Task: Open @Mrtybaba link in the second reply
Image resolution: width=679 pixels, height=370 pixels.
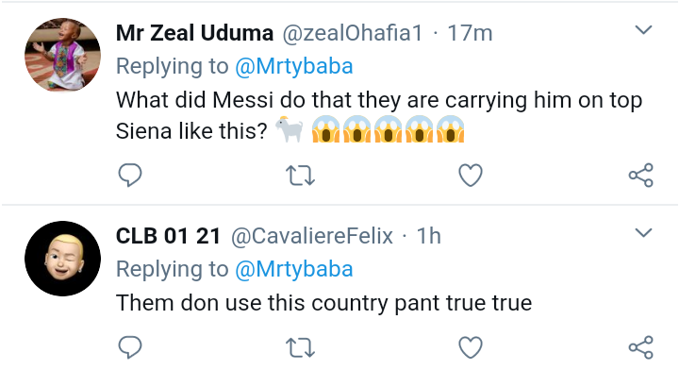Action: (x=294, y=269)
